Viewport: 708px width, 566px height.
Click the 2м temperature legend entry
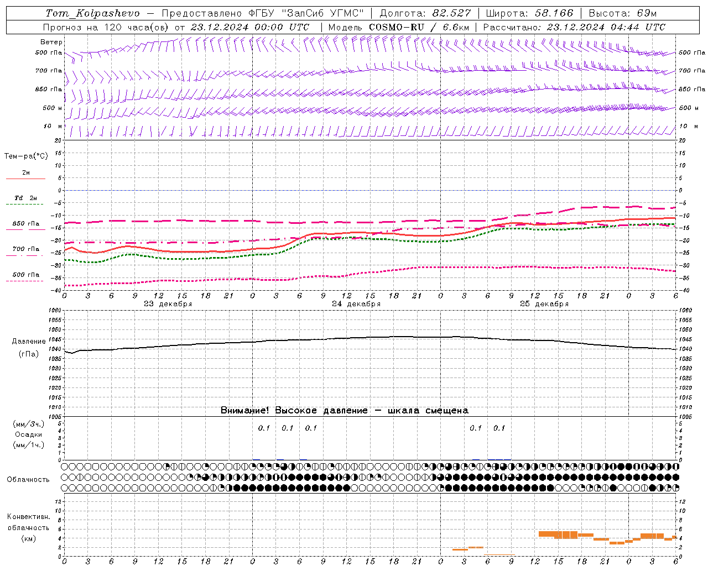coord(26,173)
